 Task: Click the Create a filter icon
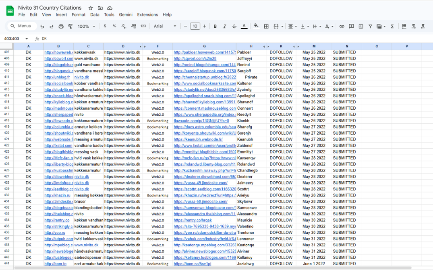click(370, 27)
